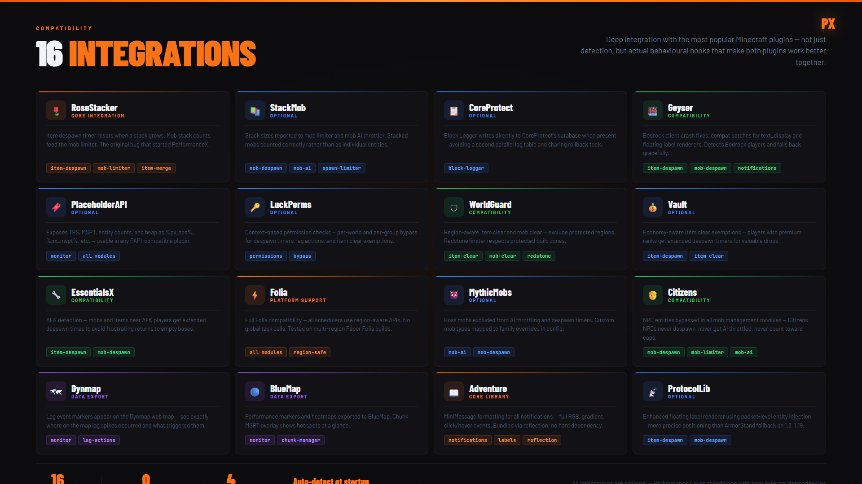Click the Geyser card icon
This screenshot has width=862, height=484.
pyautogui.click(x=653, y=110)
